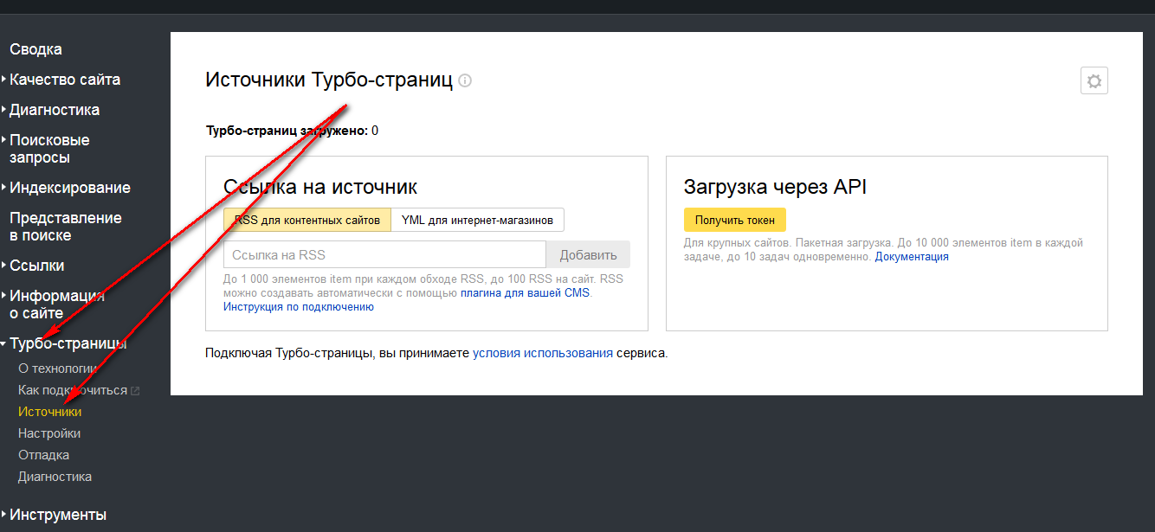
Task: Open Настройки under Турбо-страницы
Action: point(49,433)
